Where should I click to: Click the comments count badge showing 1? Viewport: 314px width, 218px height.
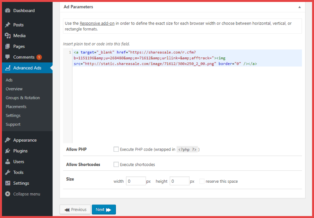(x=39, y=57)
